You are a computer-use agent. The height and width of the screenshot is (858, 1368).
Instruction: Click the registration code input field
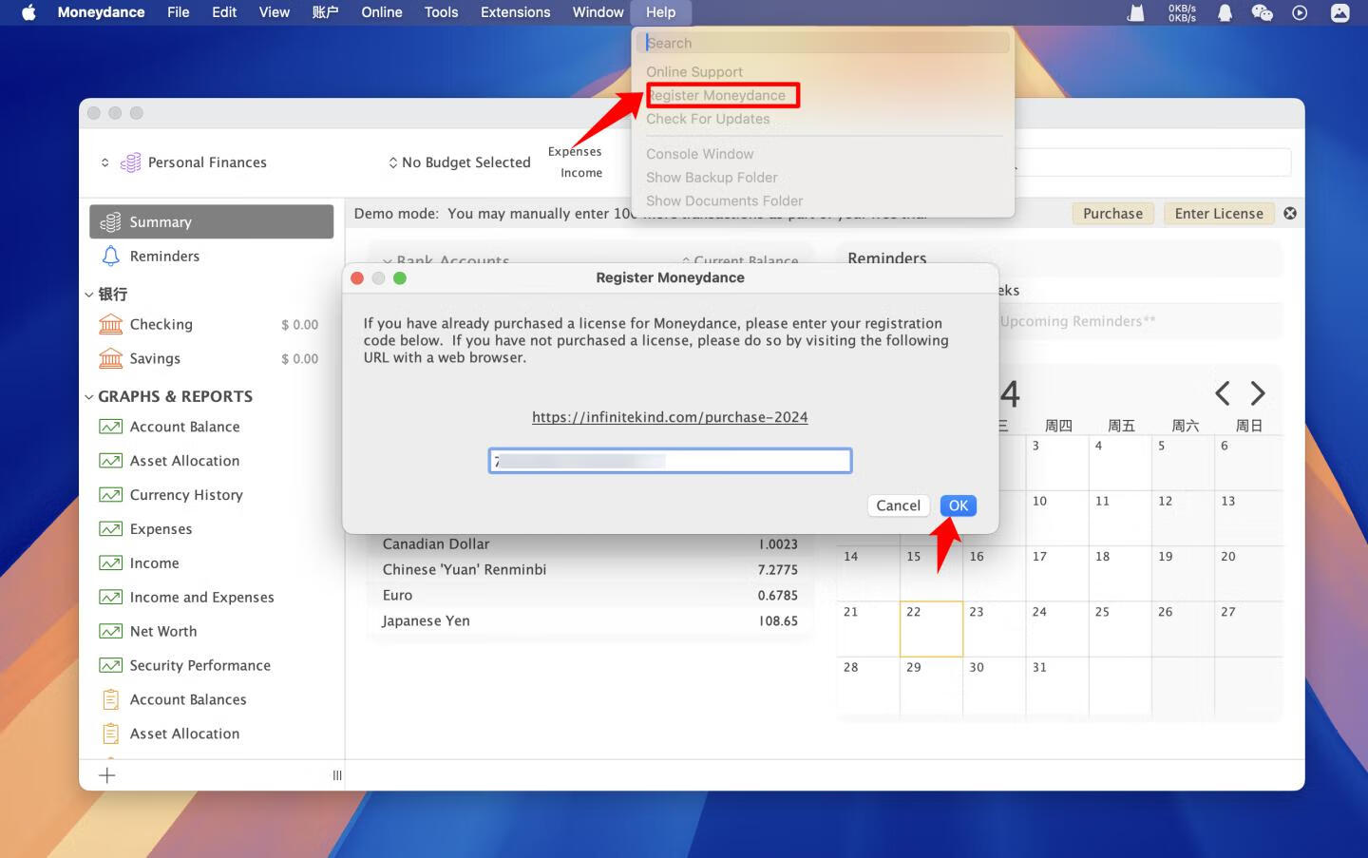click(671, 462)
